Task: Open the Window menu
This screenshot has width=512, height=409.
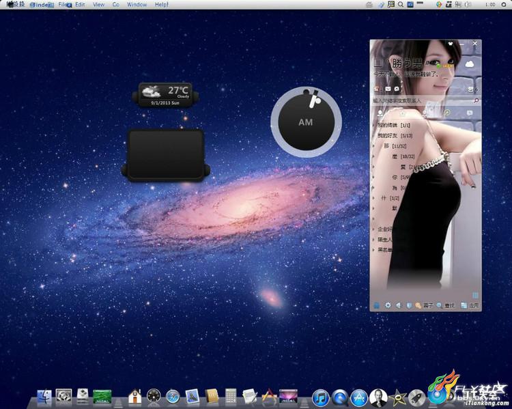Action: (137, 5)
